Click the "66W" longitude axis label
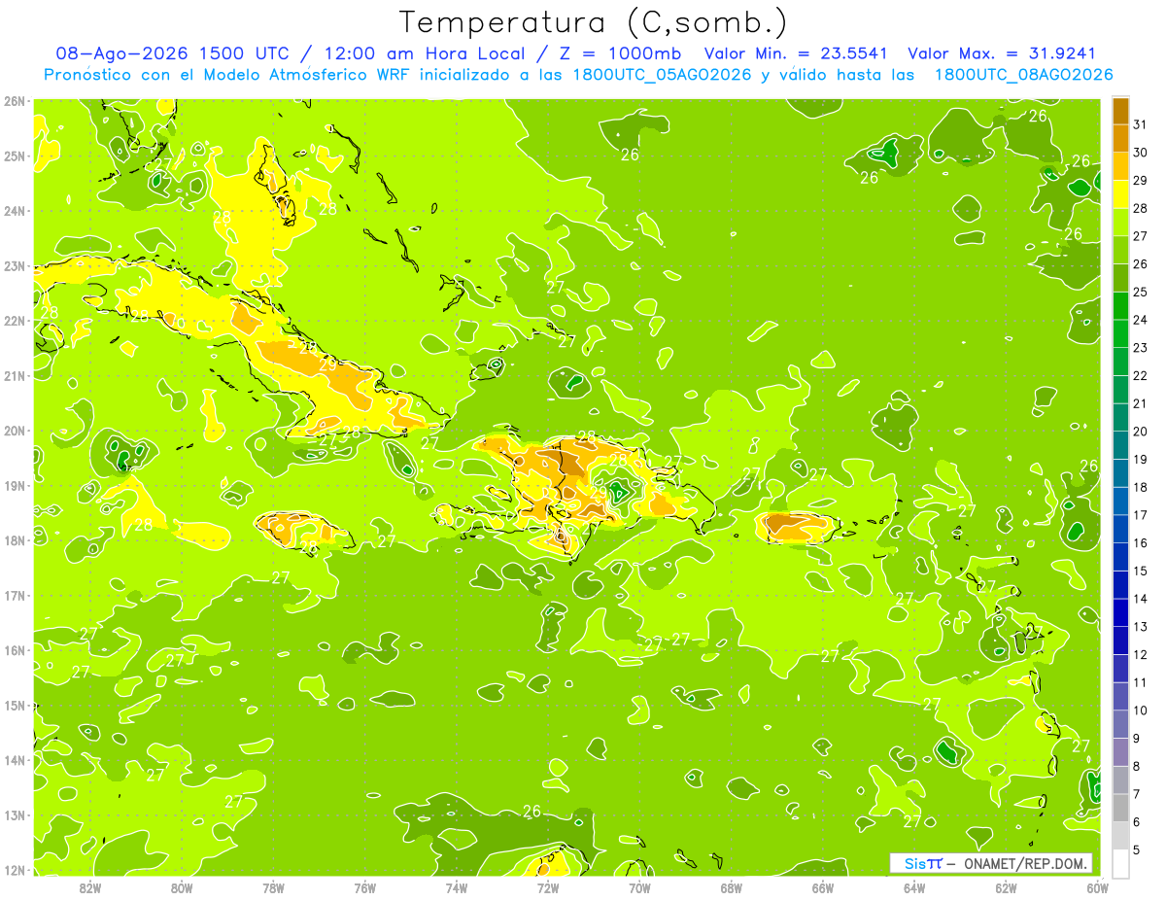1166x901 pixels. pyautogui.click(x=822, y=887)
